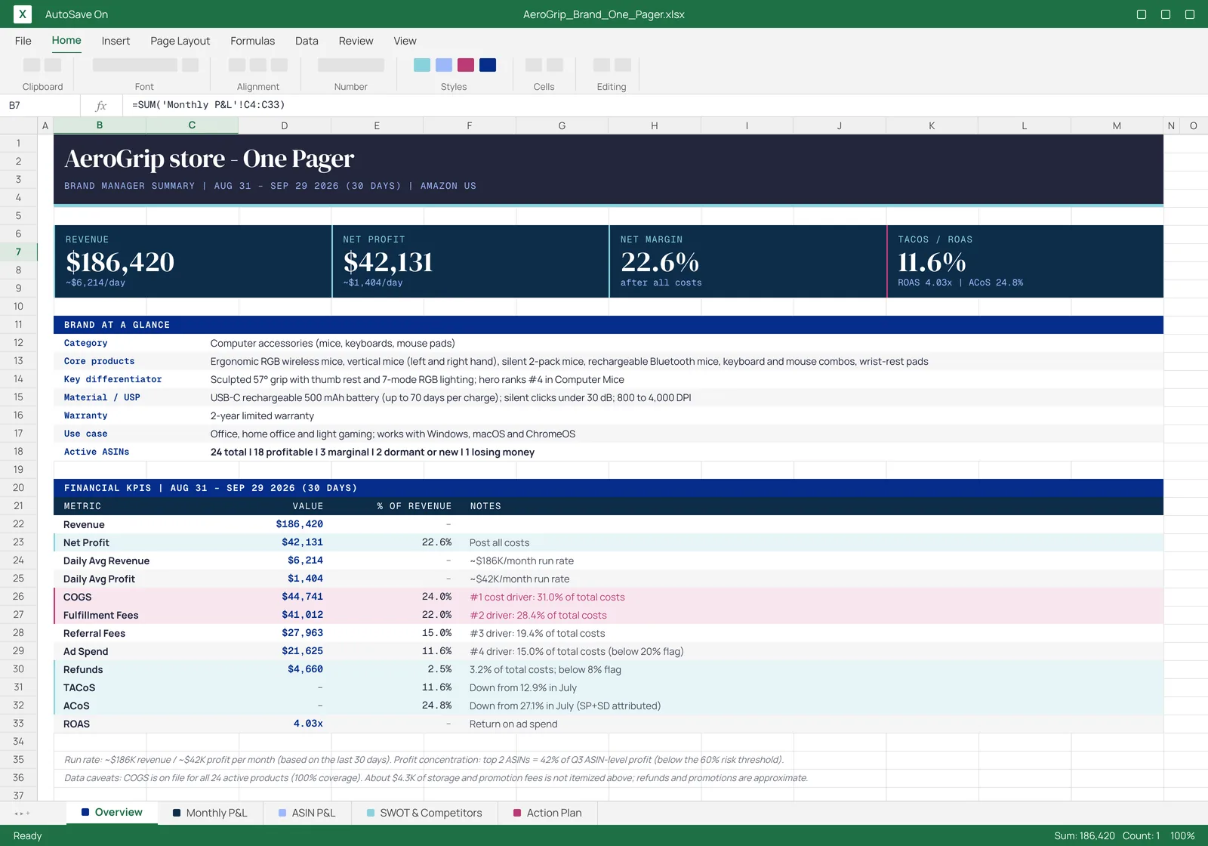Click the formula bar with SUM formula
The image size is (1208, 846).
tap(664, 105)
